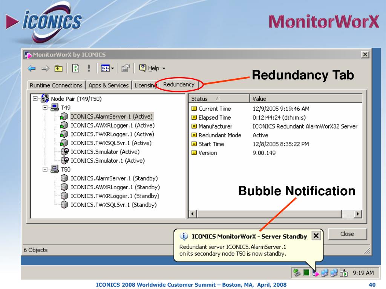Open the Help dropdown arrow
The height and width of the screenshot is (289, 386).
click(x=164, y=68)
